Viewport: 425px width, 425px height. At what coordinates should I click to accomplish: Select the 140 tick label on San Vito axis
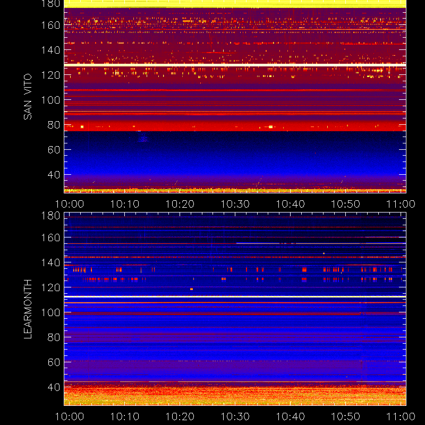pos(50,50)
